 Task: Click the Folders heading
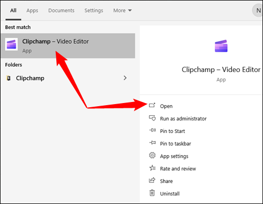point(14,65)
